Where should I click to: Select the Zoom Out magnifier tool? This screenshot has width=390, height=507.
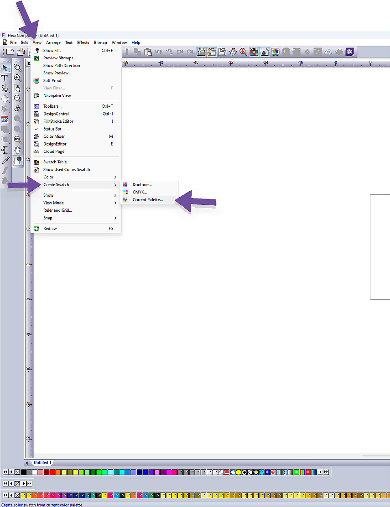18,99
